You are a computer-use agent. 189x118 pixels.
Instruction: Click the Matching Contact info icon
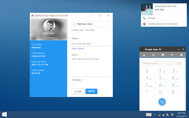[75, 24]
